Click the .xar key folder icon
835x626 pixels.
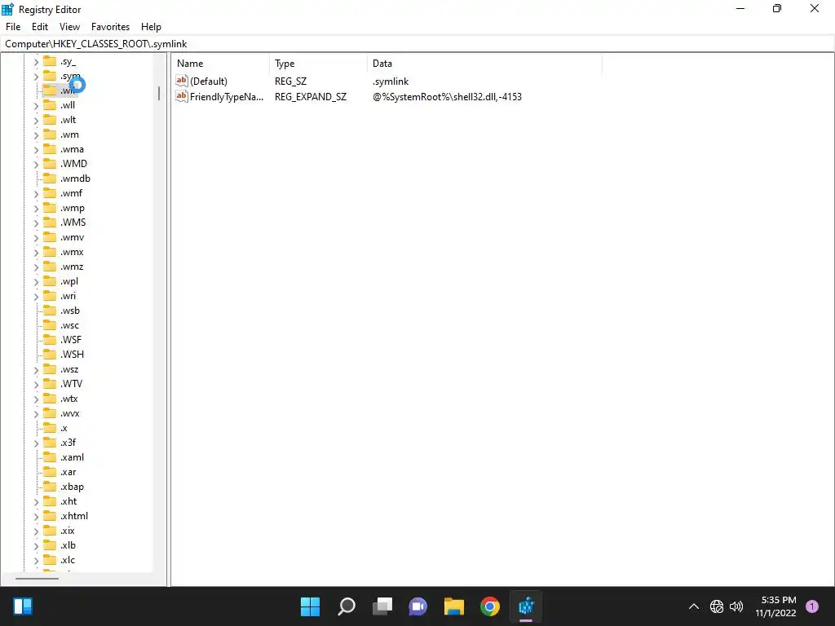click(x=50, y=472)
